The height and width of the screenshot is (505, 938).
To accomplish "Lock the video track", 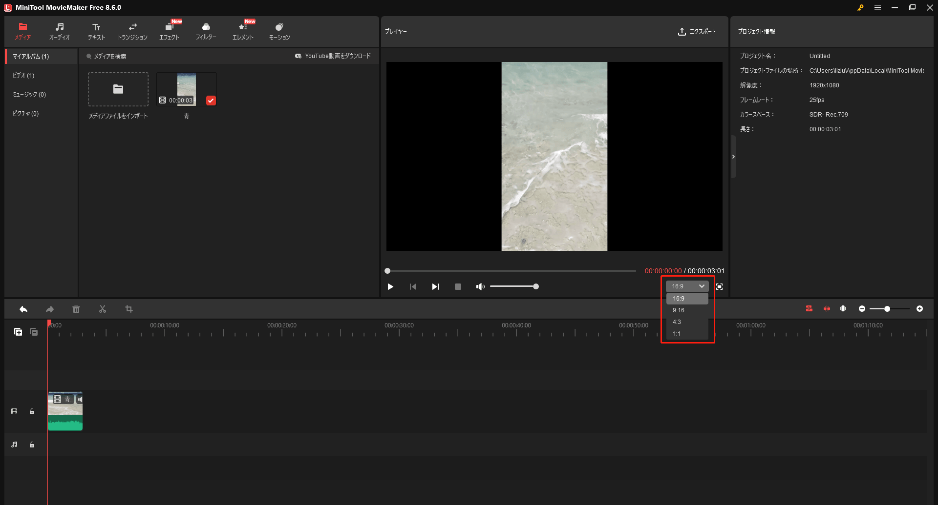I will point(32,411).
